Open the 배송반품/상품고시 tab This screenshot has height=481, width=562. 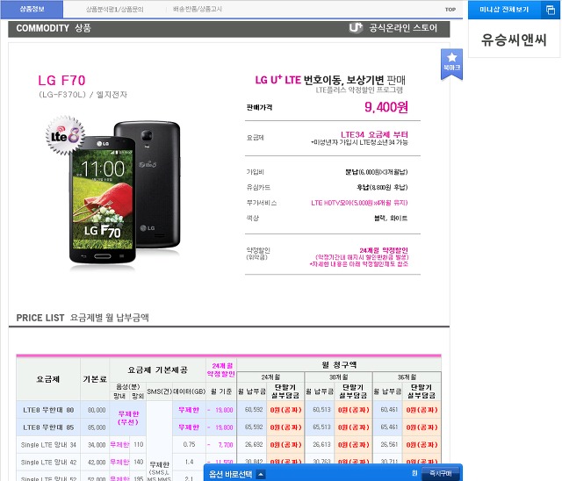pyautogui.click(x=197, y=9)
